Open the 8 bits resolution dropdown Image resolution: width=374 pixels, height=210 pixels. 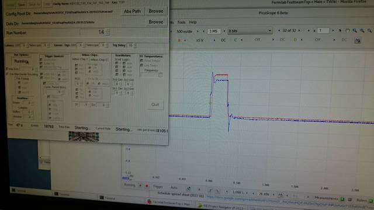250,31
